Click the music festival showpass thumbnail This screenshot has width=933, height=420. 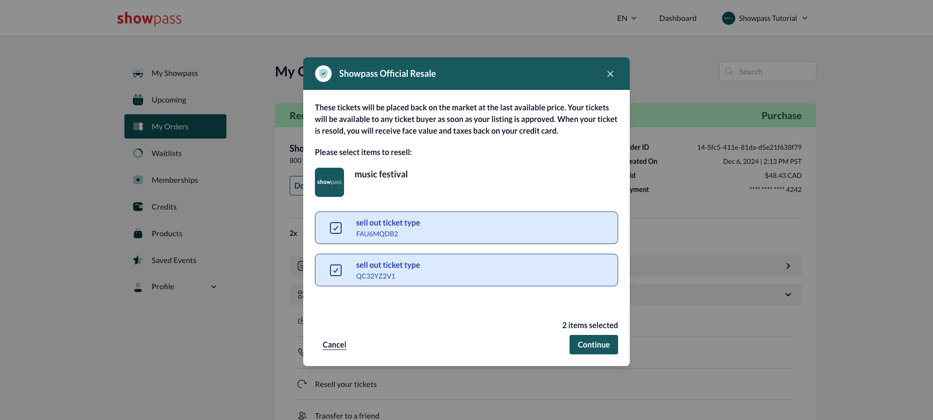click(329, 182)
